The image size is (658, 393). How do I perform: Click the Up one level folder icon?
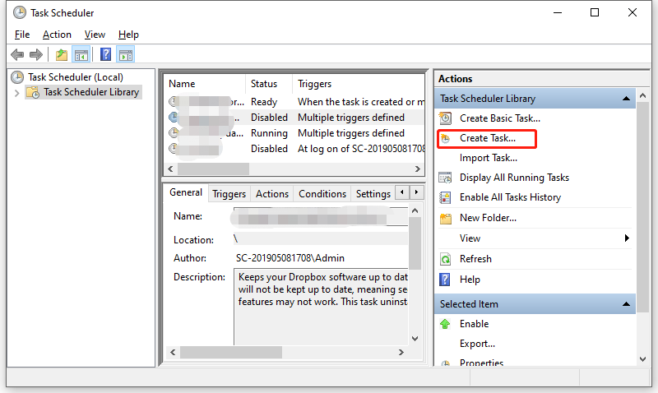[61, 54]
